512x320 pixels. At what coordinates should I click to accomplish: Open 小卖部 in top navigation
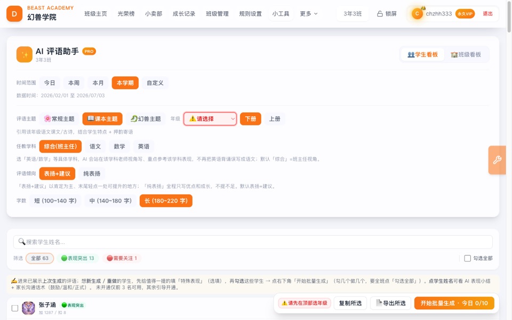[x=154, y=14]
